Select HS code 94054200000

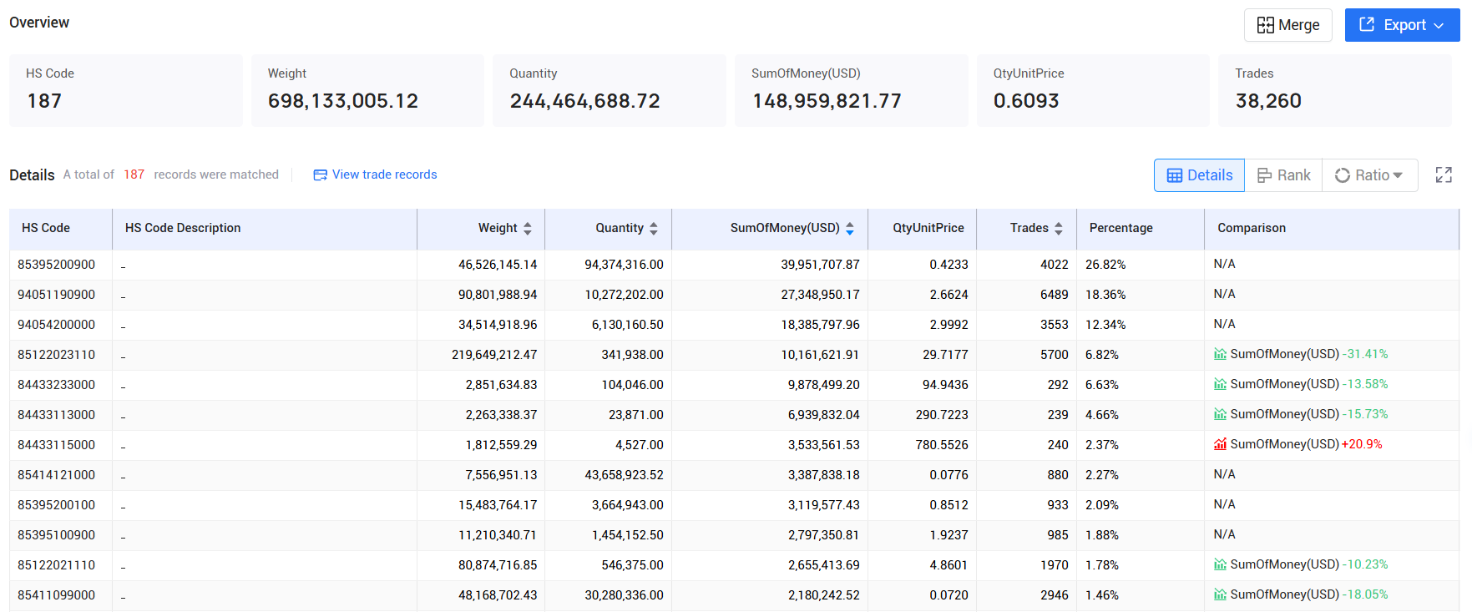(x=57, y=325)
